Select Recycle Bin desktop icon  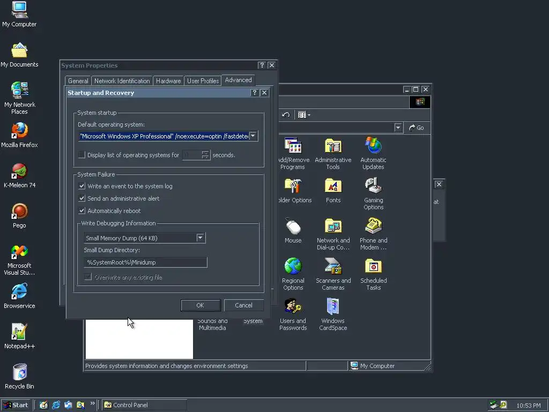[x=19, y=377]
